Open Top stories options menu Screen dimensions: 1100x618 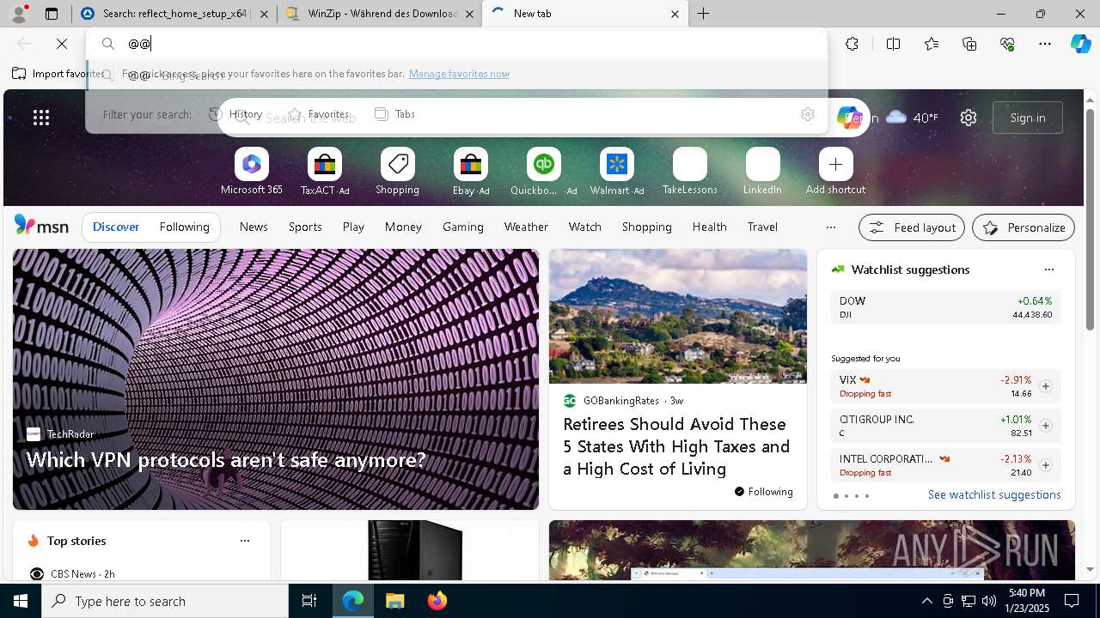(245, 541)
